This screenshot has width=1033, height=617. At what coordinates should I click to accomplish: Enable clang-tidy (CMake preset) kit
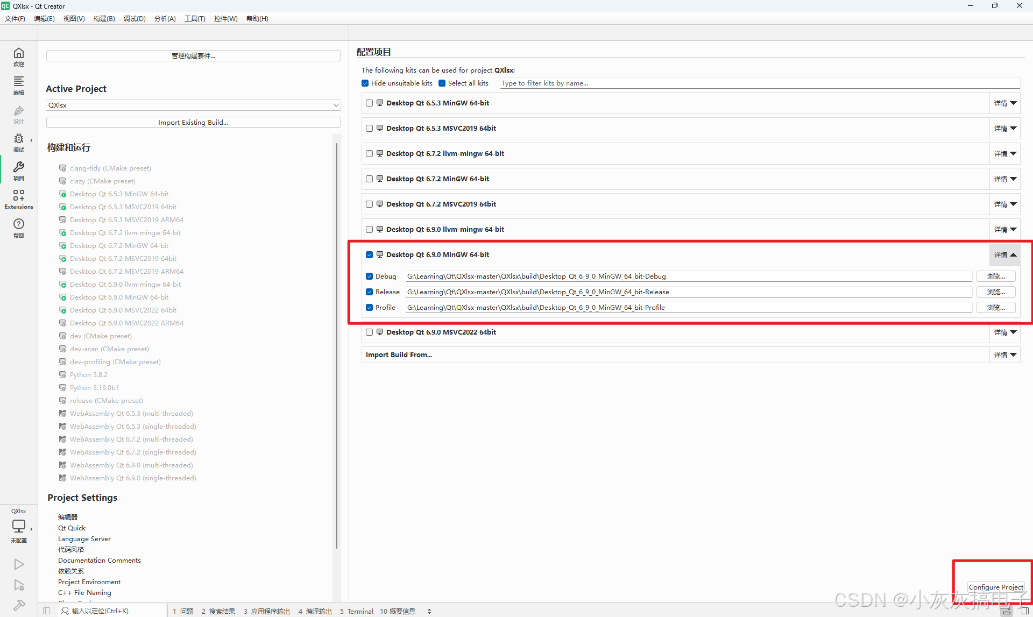[110, 168]
